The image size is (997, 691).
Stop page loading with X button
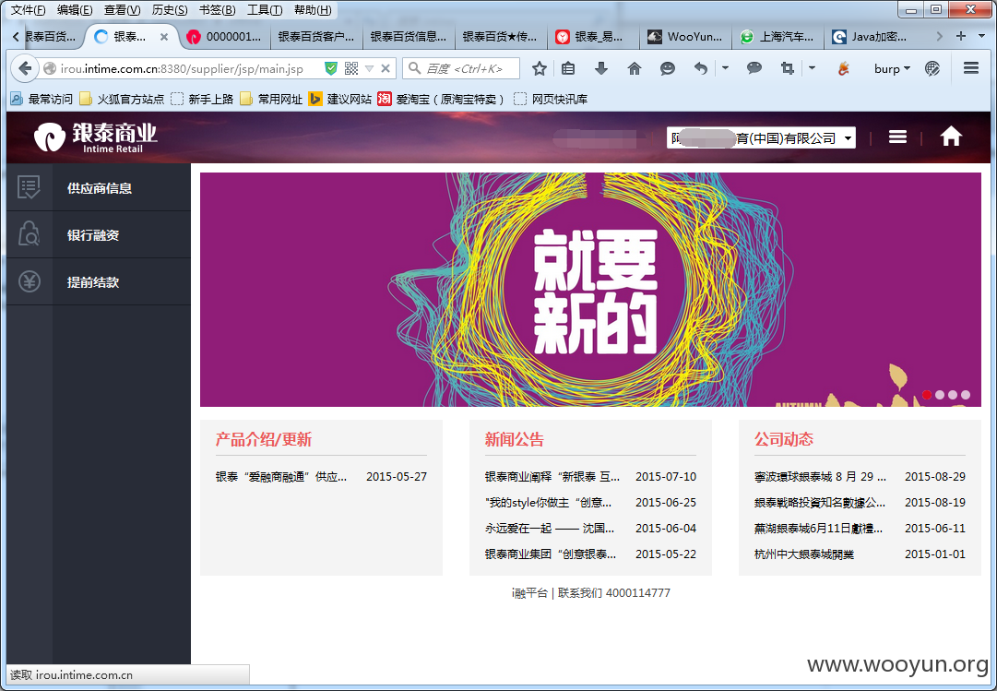[386, 68]
